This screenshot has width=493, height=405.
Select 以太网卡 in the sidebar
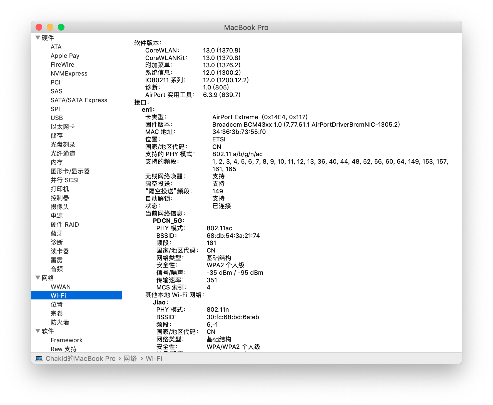[63, 127]
